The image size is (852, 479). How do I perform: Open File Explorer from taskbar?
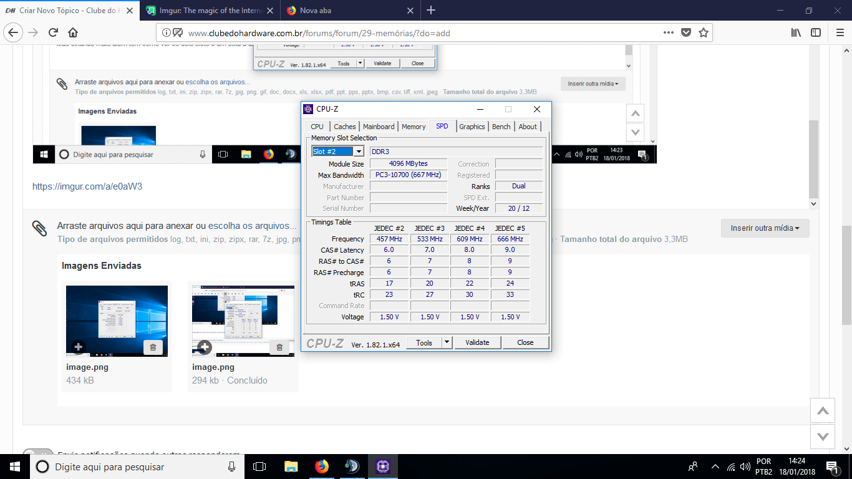(x=291, y=467)
